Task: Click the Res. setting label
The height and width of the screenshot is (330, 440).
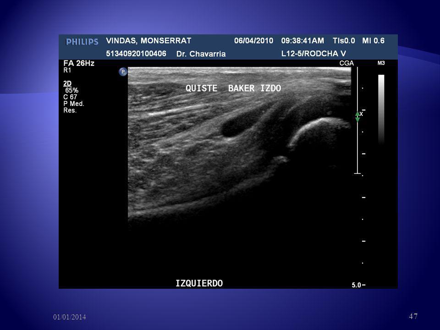Action: [x=70, y=110]
